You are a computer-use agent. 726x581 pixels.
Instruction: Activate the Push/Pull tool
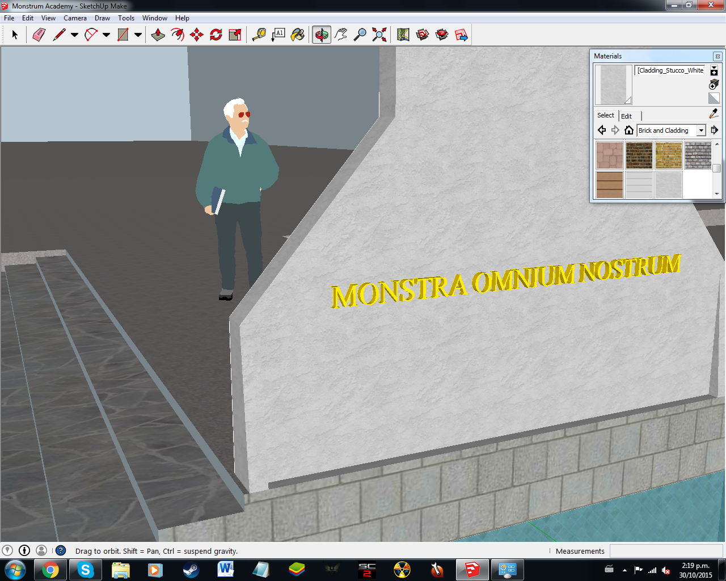point(158,35)
